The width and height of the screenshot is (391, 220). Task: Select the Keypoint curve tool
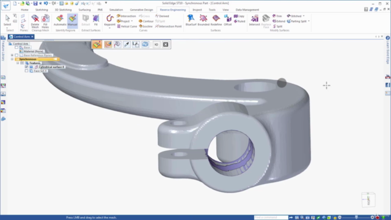pyautogui.click(x=109, y=20)
